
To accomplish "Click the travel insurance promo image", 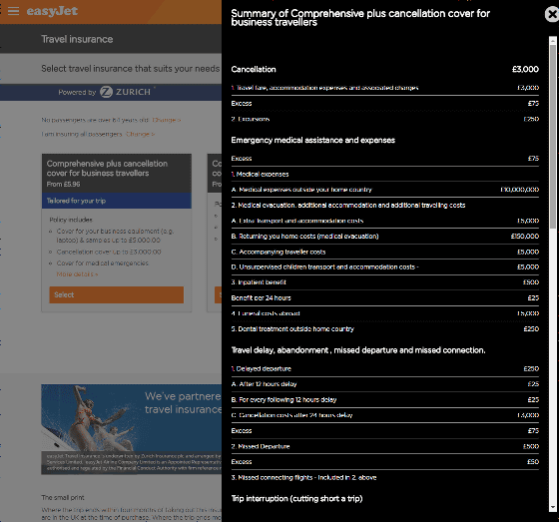I will point(131,429).
